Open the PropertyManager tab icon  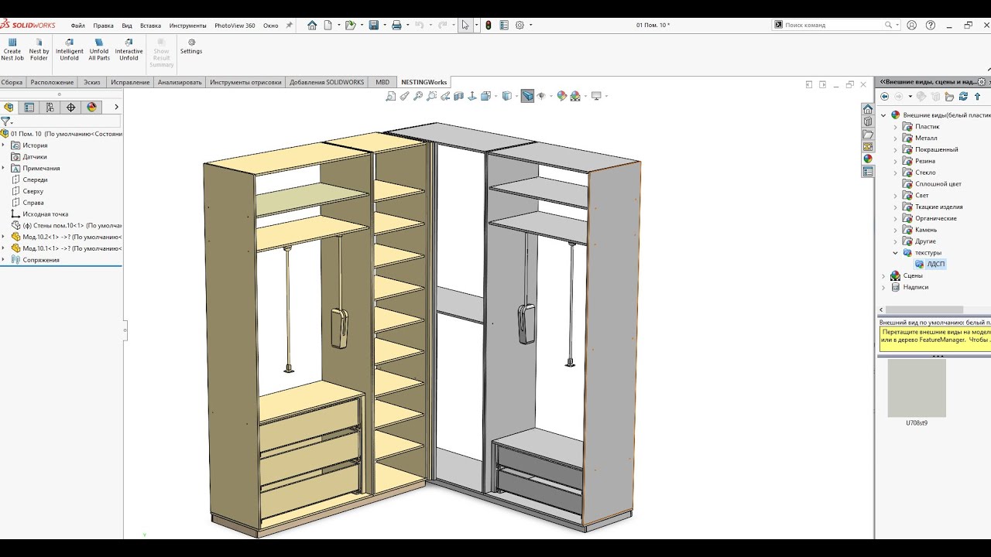point(29,108)
